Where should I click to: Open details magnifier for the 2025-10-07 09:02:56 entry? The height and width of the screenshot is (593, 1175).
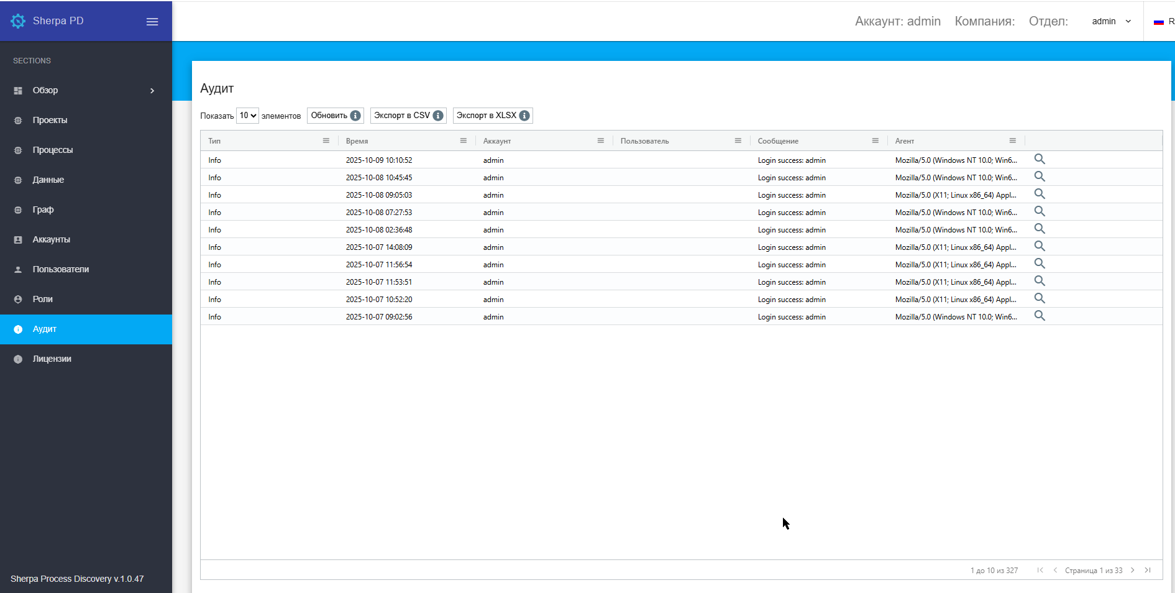[1040, 316]
